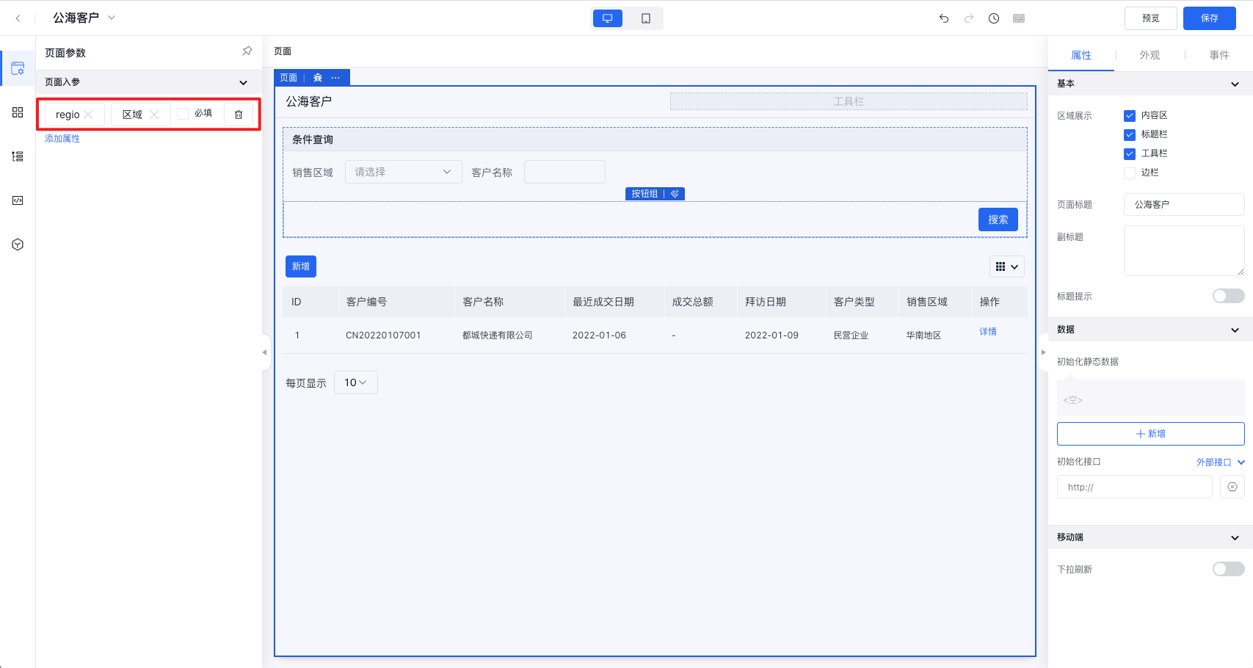Open the 每页显示 page size dropdown

click(x=356, y=382)
